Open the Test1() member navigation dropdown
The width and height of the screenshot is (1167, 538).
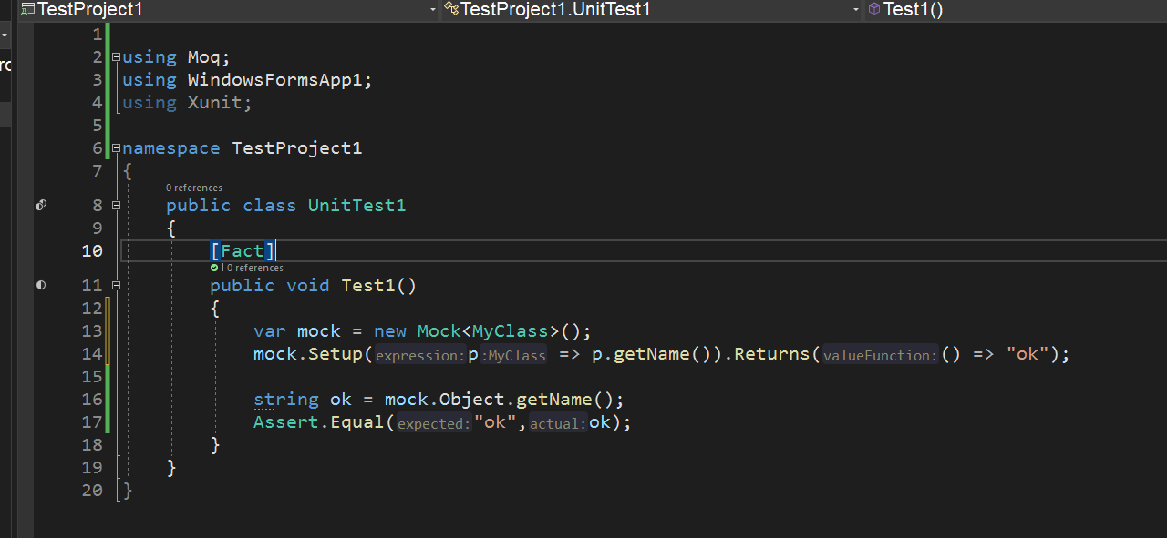click(1016, 10)
